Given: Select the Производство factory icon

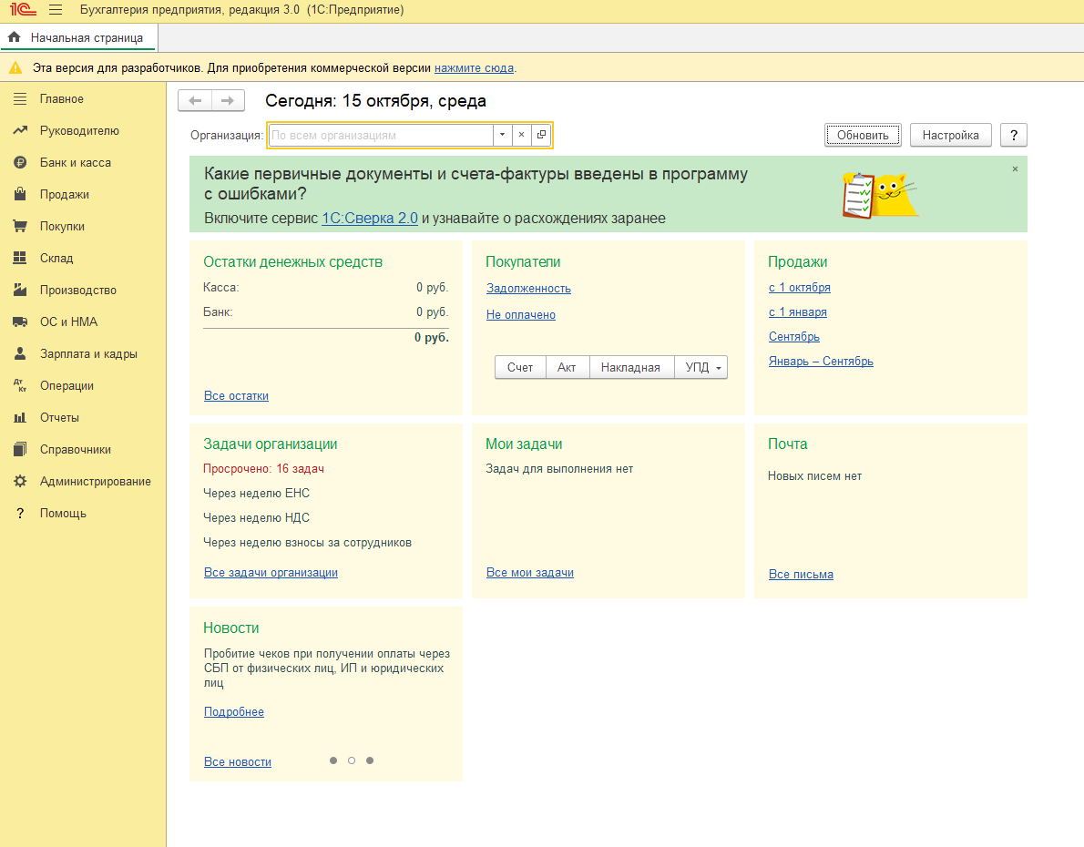Looking at the screenshot, I should pyautogui.click(x=20, y=291).
